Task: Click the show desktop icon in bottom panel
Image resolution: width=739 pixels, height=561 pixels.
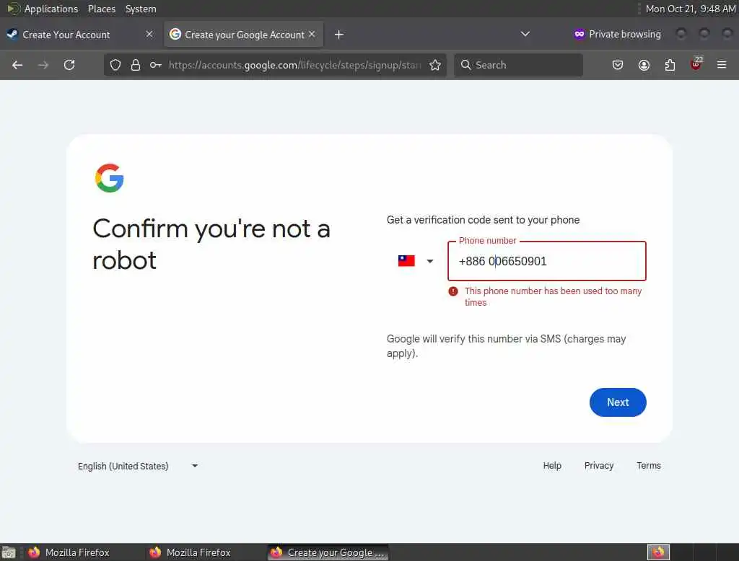Action: click(x=9, y=552)
